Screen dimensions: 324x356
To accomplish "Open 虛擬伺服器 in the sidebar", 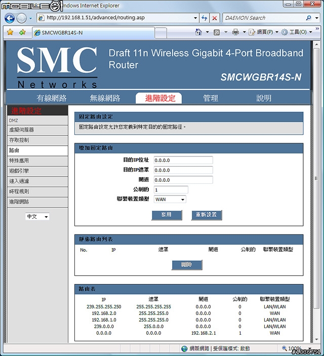I will point(37,130).
